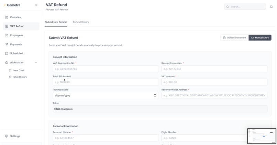This screenshot has height=145, width=277.
Task: Click the Total Bill Amount field
Action: 106,82
